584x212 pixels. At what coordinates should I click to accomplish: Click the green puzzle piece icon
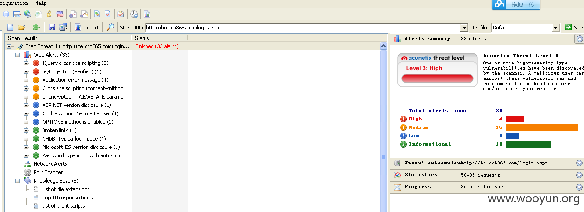[36, 28]
